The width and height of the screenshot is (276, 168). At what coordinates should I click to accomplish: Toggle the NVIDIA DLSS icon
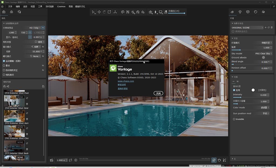(166, 12)
